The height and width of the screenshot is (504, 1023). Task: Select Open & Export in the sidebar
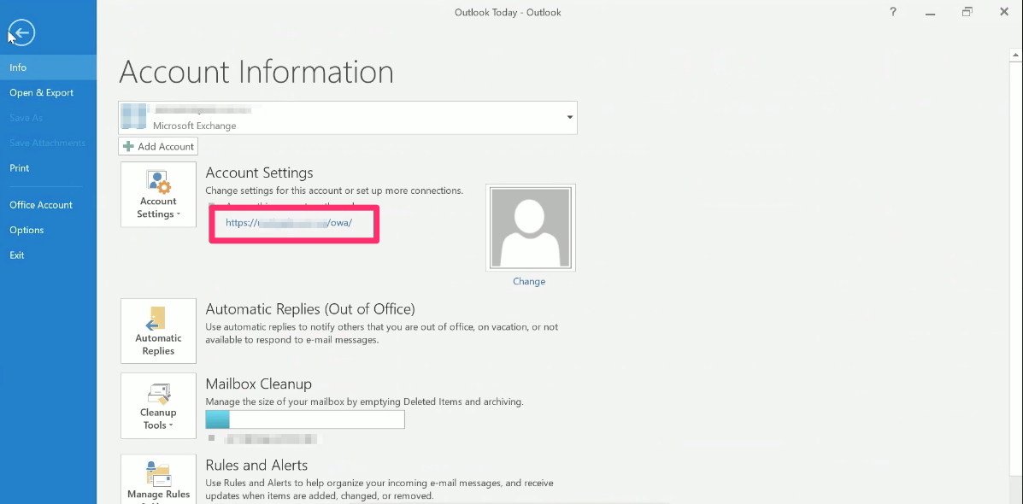pyautogui.click(x=41, y=92)
